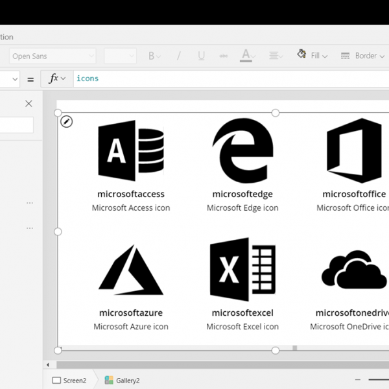The height and width of the screenshot is (389, 389).
Task: Click the zoom slider track
Action: [x=379, y=379]
